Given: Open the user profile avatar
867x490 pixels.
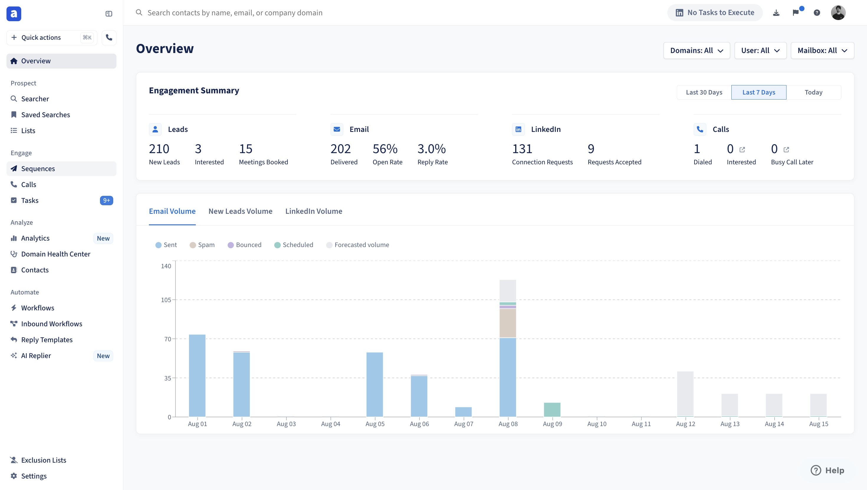Looking at the screenshot, I should pyautogui.click(x=838, y=13).
